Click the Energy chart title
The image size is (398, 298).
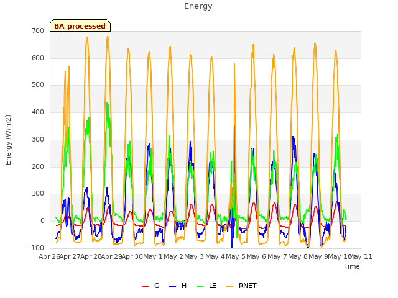pyautogui.click(x=198, y=6)
